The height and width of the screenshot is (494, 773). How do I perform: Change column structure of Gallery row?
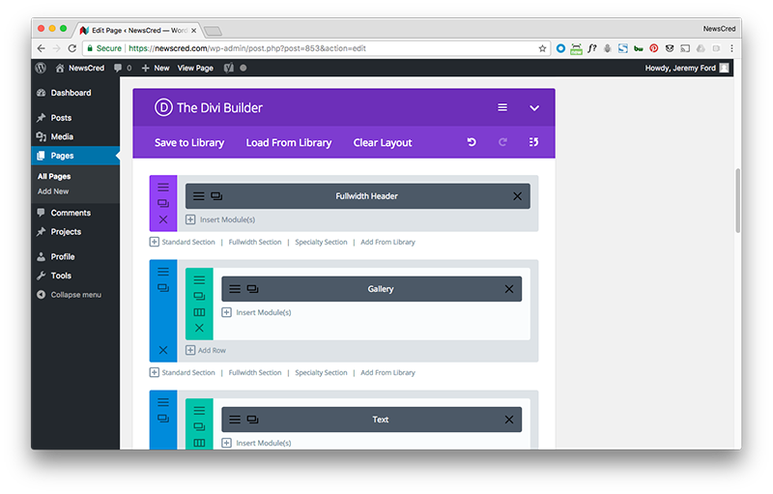coord(199,312)
